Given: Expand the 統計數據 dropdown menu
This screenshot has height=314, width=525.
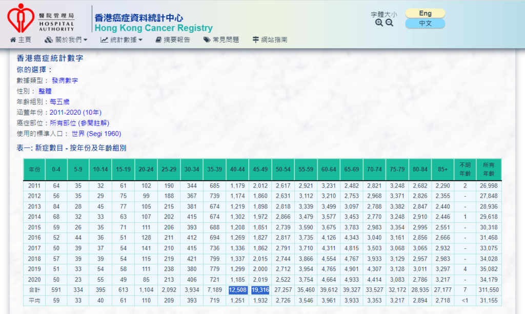Looking at the screenshot, I should pyautogui.click(x=126, y=40).
